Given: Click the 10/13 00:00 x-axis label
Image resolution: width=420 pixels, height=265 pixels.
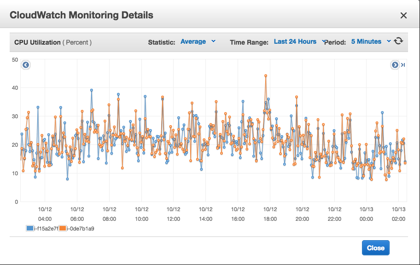Looking at the screenshot, I should [x=366, y=214].
